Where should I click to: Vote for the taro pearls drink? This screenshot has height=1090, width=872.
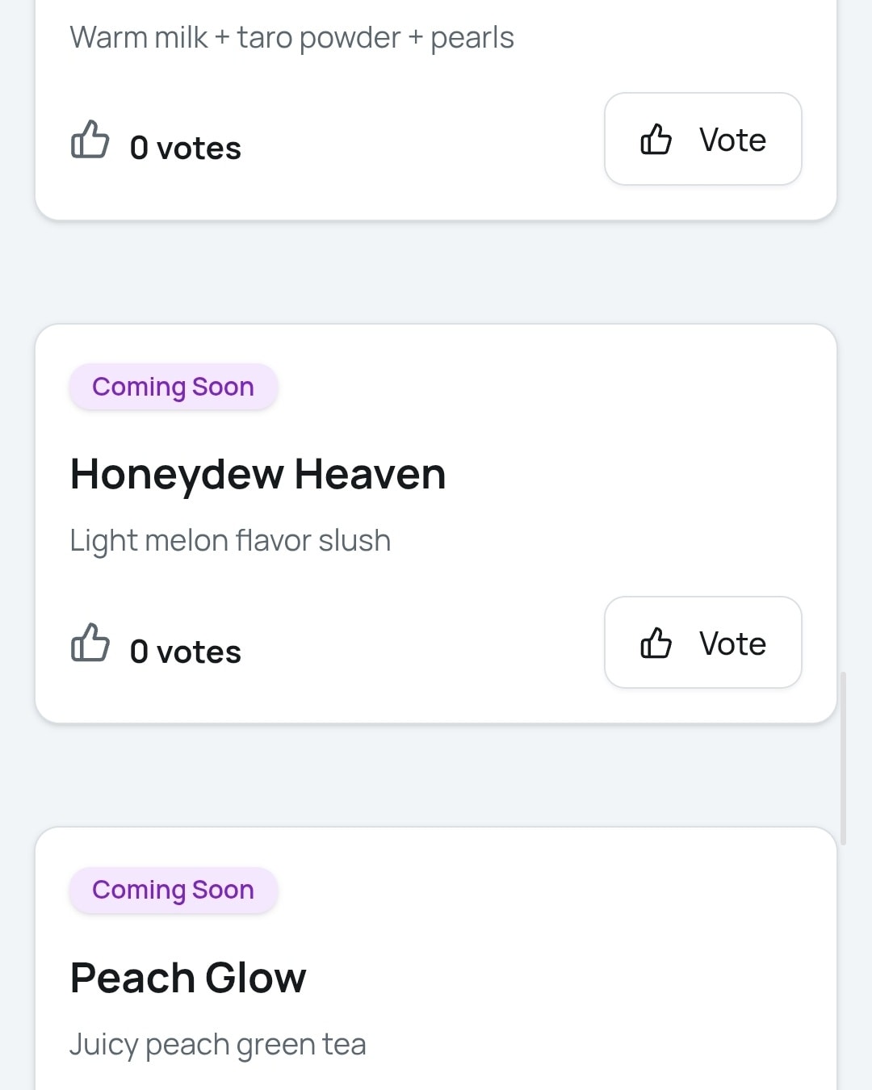[x=702, y=139]
